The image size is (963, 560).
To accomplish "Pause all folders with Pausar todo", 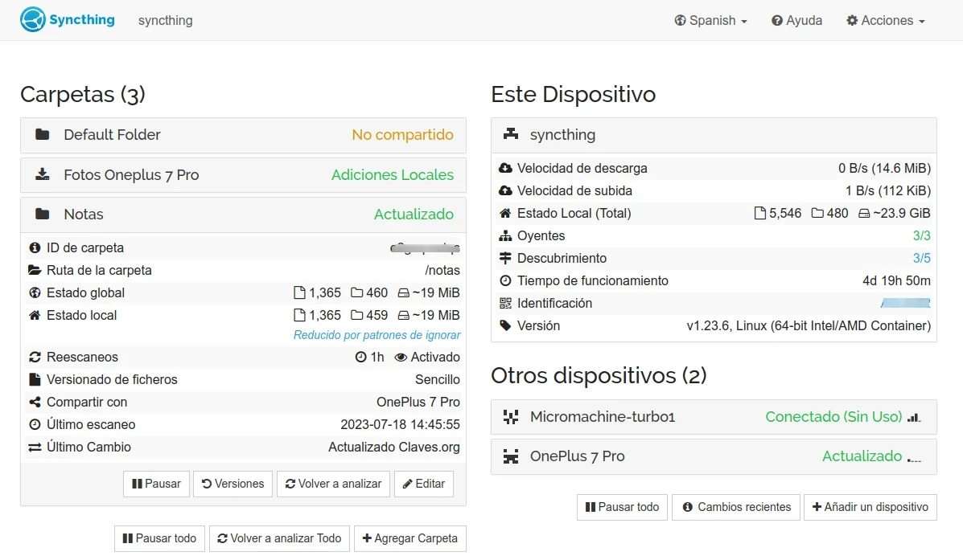I will (159, 538).
